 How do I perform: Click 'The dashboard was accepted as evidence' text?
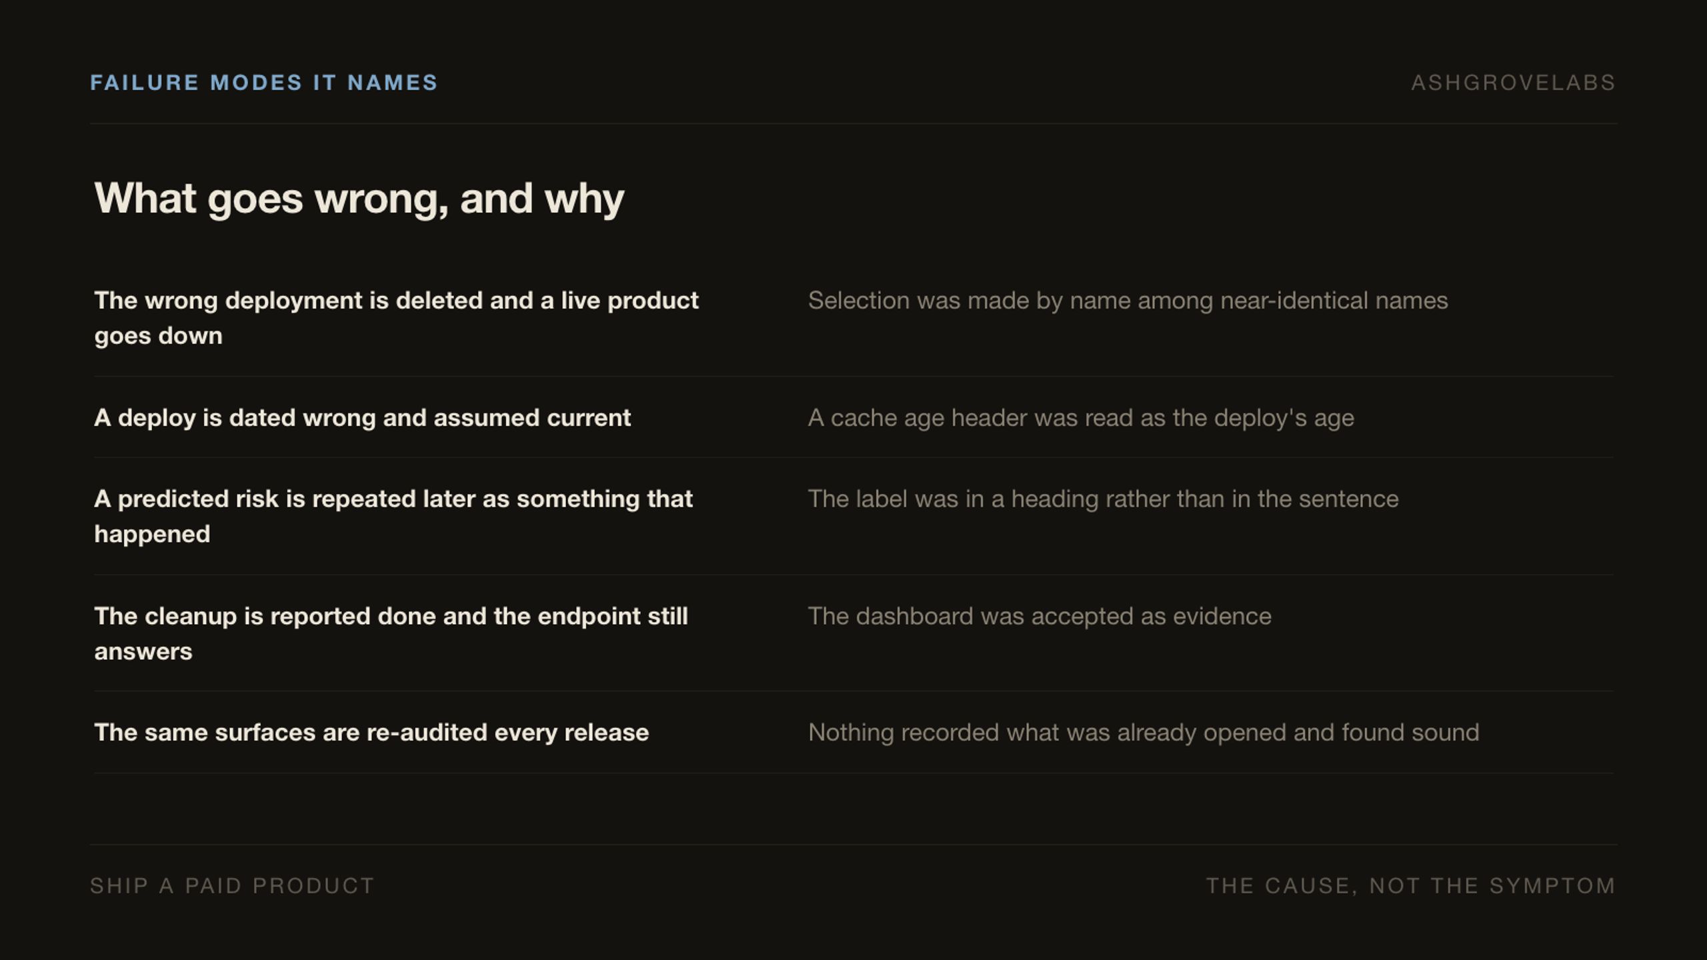pos(1040,616)
